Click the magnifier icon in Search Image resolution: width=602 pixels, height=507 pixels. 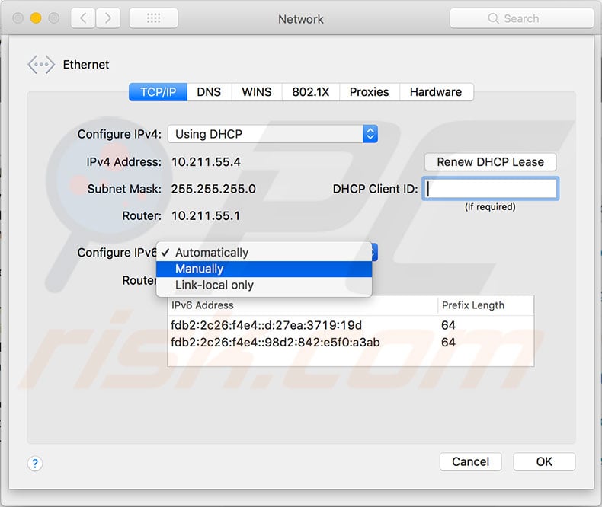pyautogui.click(x=493, y=18)
